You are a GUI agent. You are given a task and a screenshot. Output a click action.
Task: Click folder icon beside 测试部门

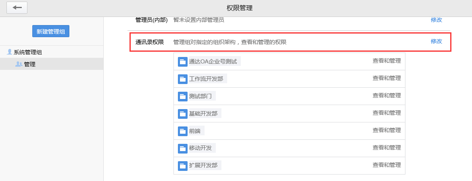183,96
